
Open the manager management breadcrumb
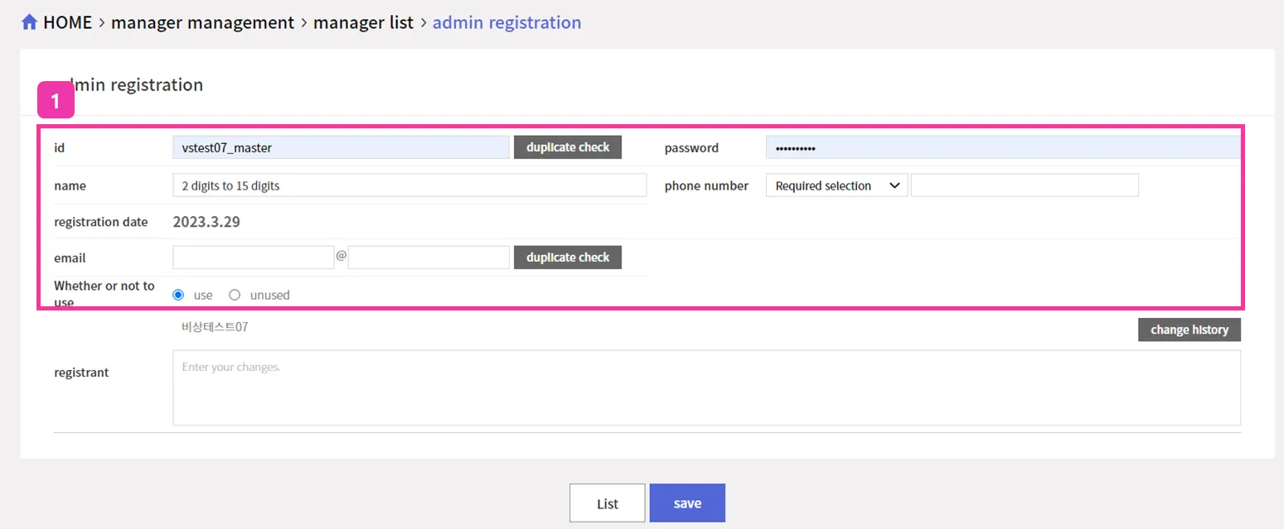point(202,22)
